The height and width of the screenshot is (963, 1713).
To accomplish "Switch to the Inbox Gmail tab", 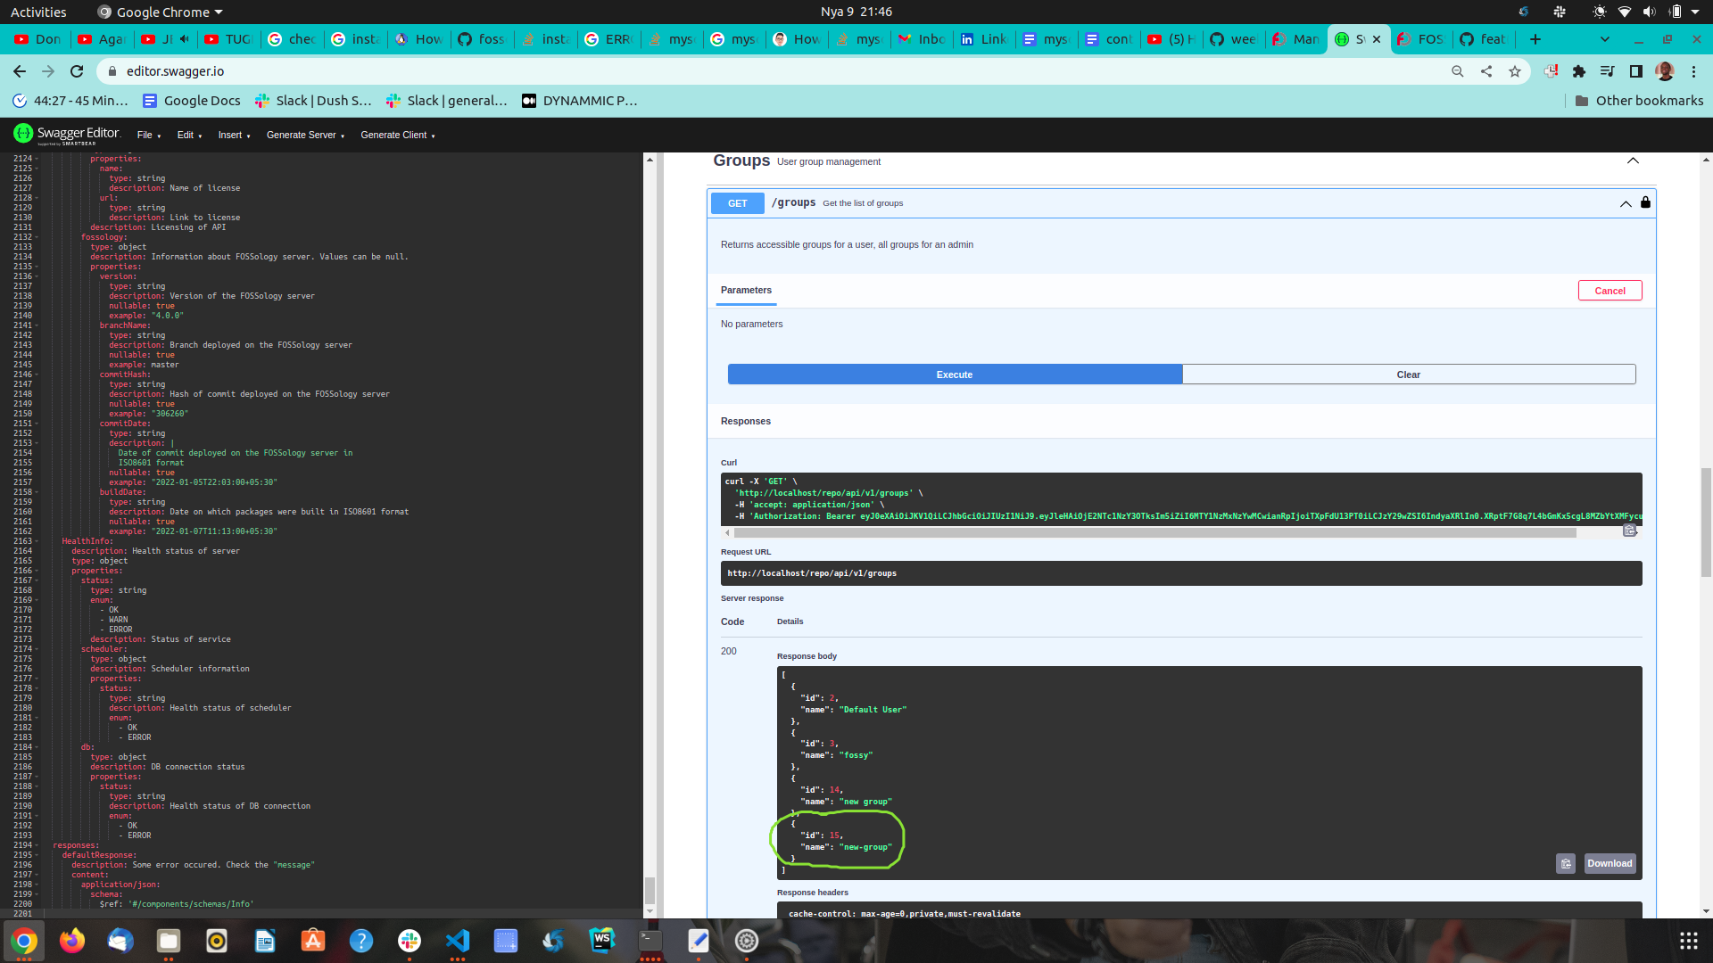I will coord(922,39).
